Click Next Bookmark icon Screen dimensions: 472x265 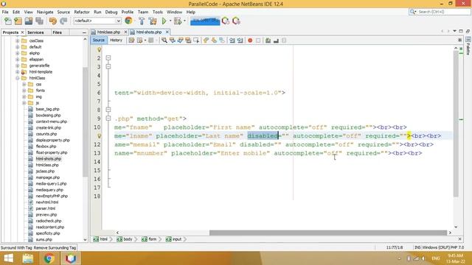[x=214, y=40]
